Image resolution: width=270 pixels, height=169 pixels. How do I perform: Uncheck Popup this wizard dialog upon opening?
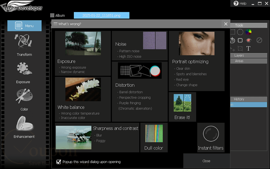click(59, 162)
